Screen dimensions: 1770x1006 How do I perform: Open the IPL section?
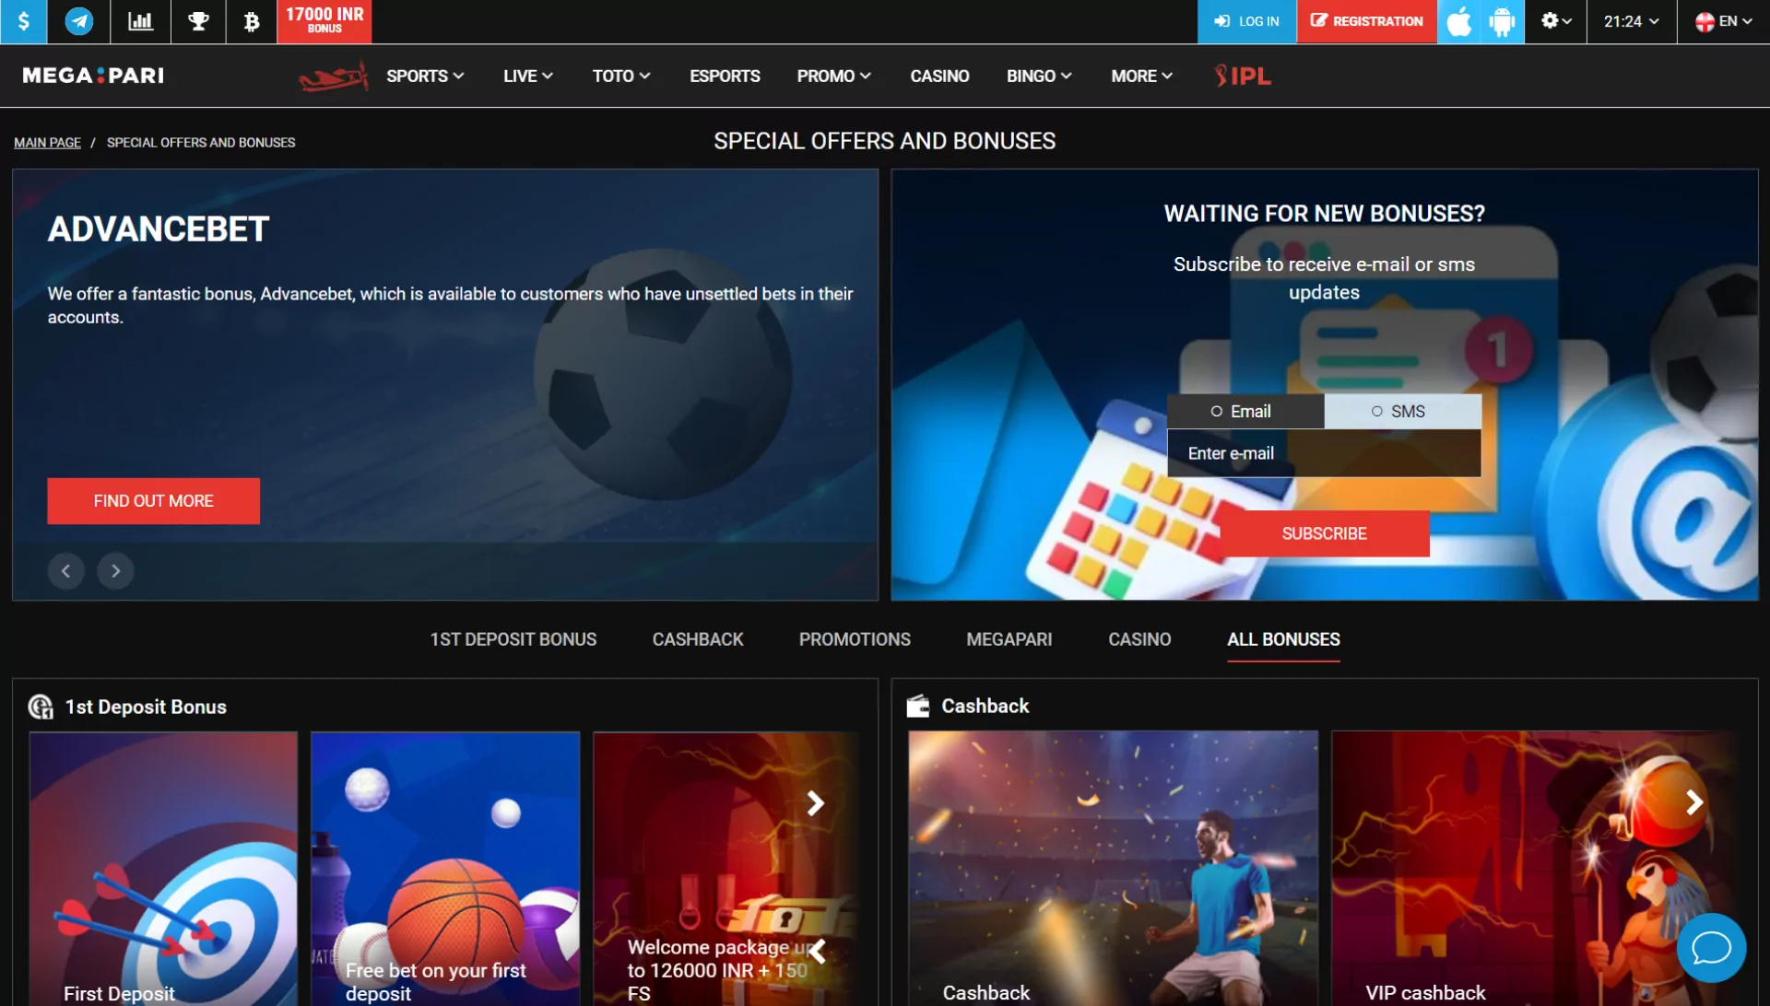click(x=1243, y=76)
